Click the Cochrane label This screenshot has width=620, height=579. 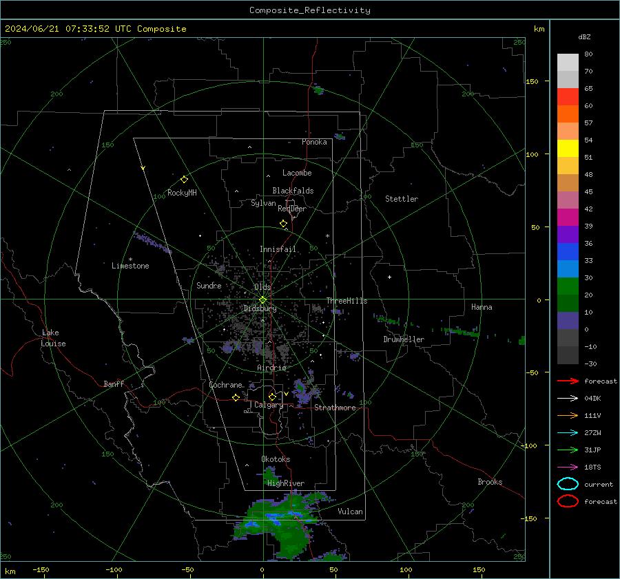pyautogui.click(x=225, y=385)
